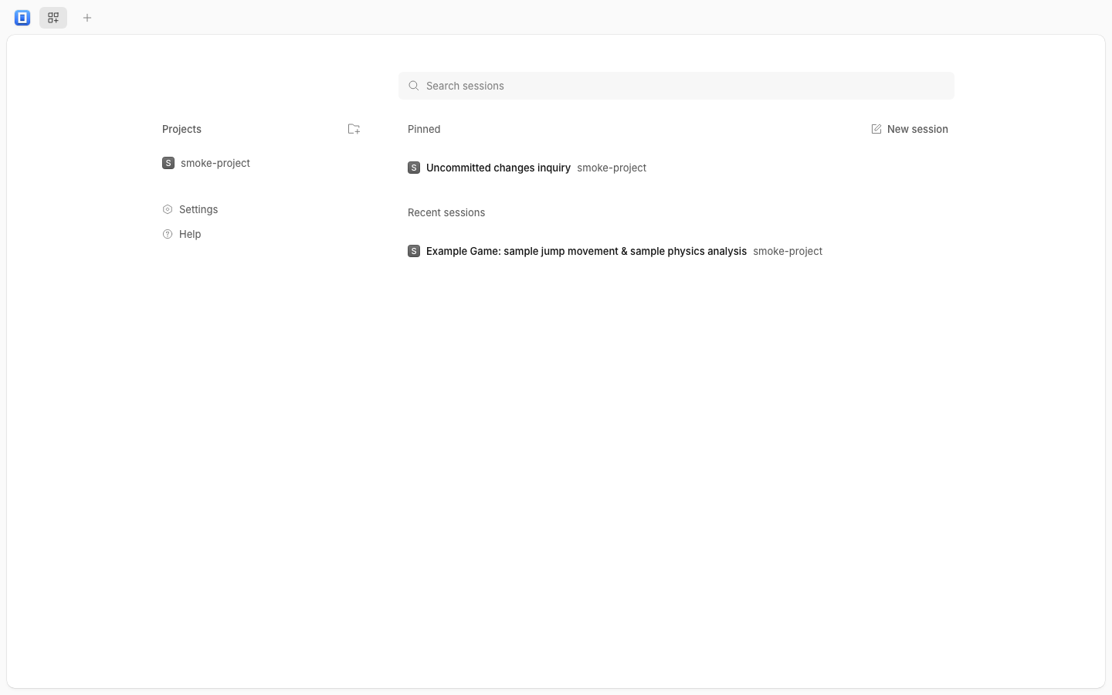The image size is (1112, 695).
Task: Click S badge beside Uncommitted changes inquiry
Action: click(x=414, y=168)
